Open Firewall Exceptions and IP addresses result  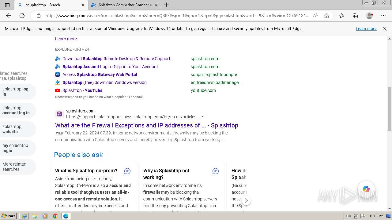pyautogui.click(x=147, y=125)
